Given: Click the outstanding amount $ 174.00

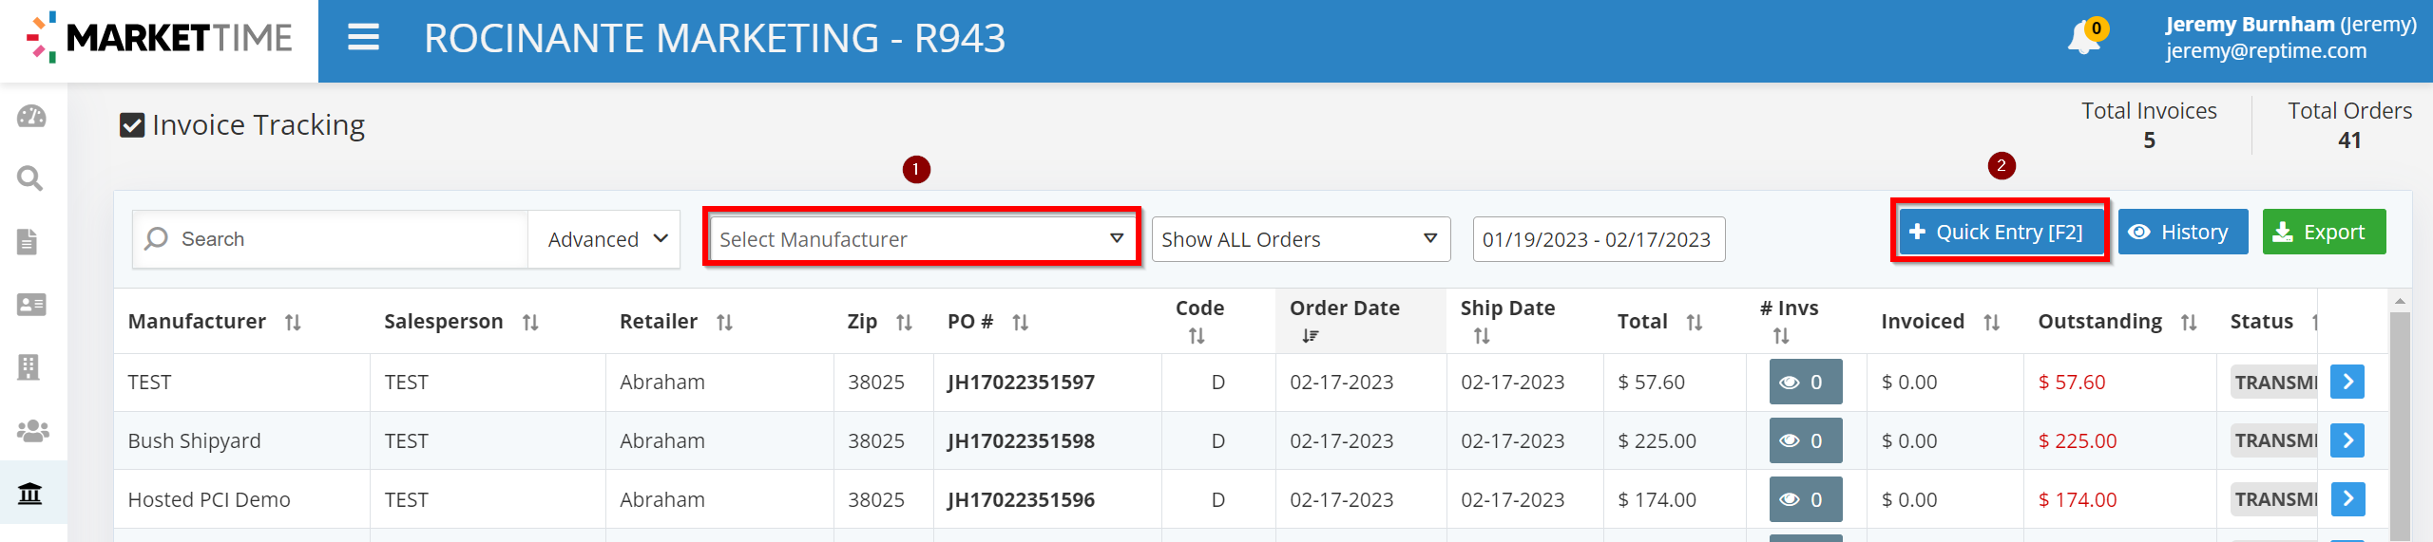Looking at the screenshot, I should [2078, 499].
